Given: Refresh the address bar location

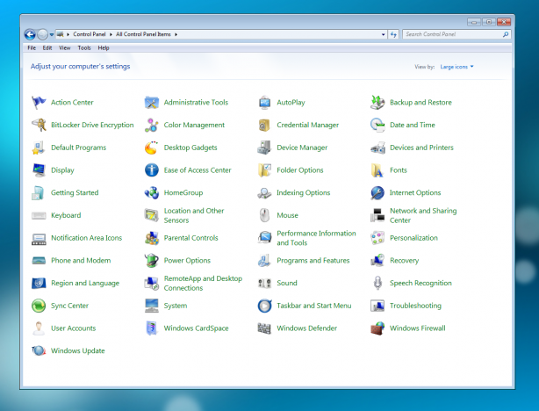Looking at the screenshot, I should pos(393,34).
